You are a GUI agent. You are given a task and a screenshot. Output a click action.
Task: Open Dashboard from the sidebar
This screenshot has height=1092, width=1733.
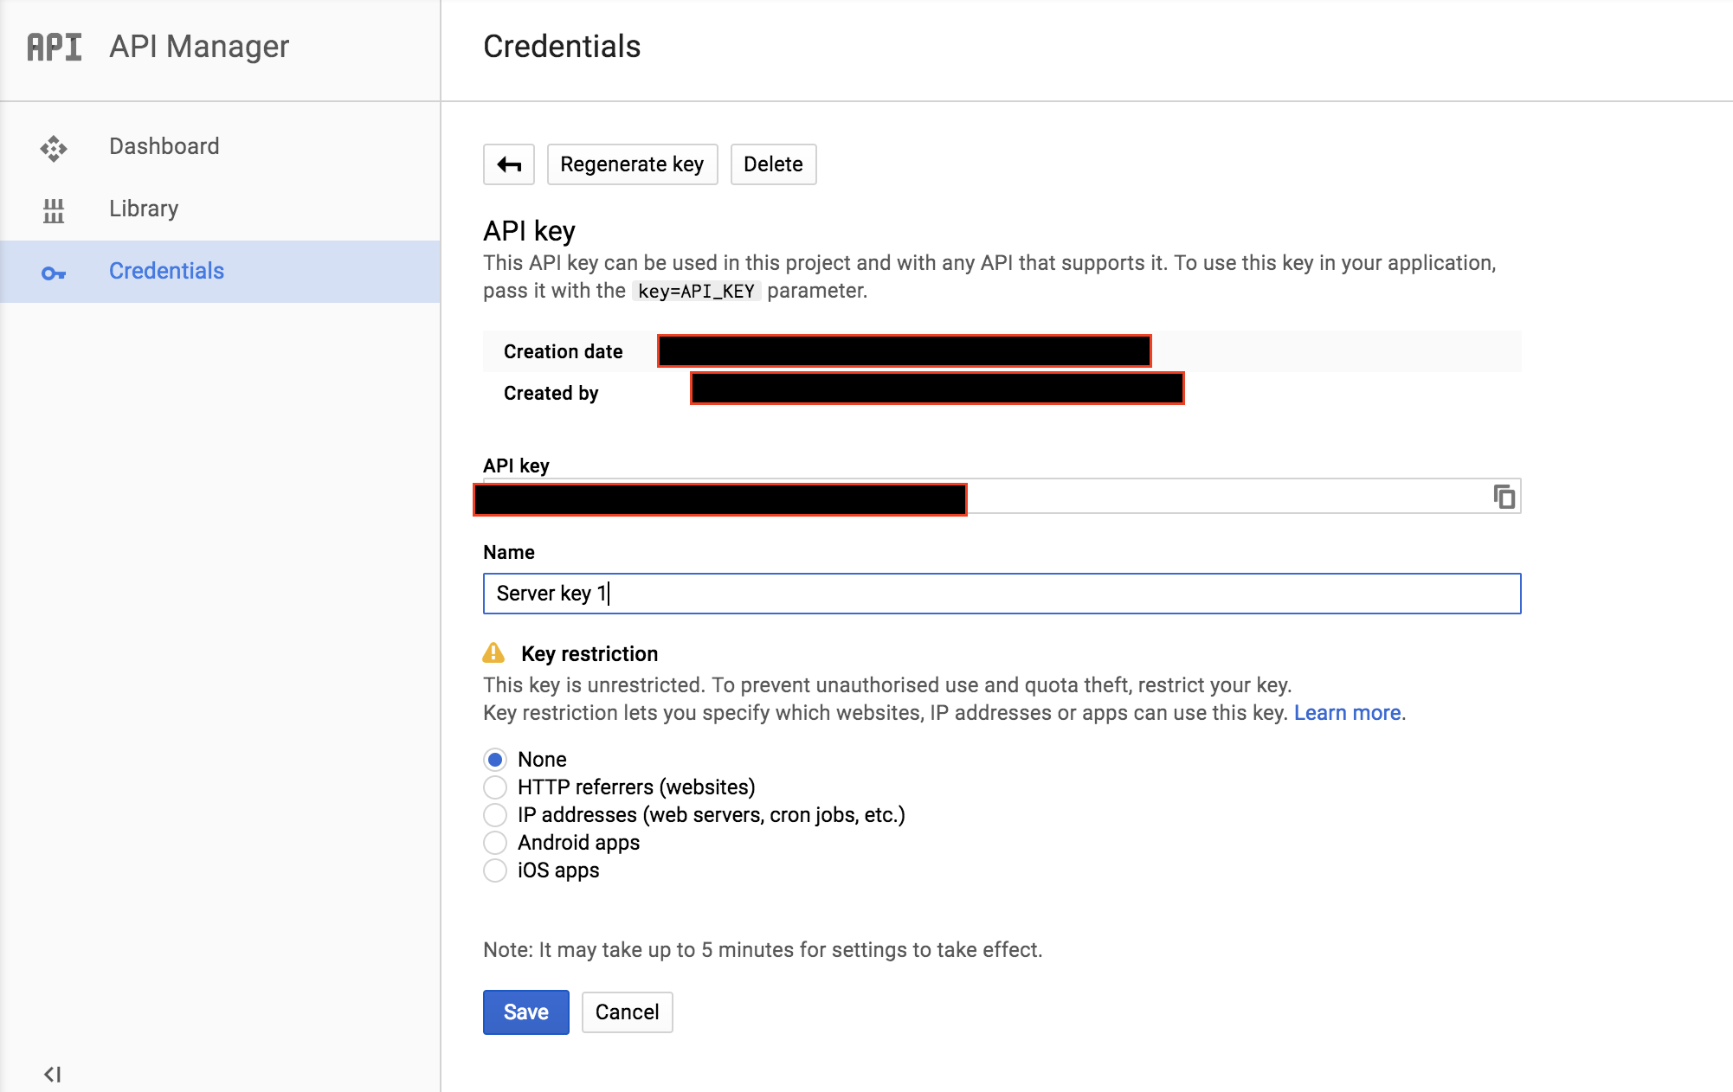[164, 146]
